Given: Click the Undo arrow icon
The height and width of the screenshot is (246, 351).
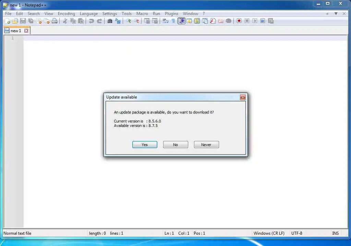Looking at the screenshot, I should (91, 21).
